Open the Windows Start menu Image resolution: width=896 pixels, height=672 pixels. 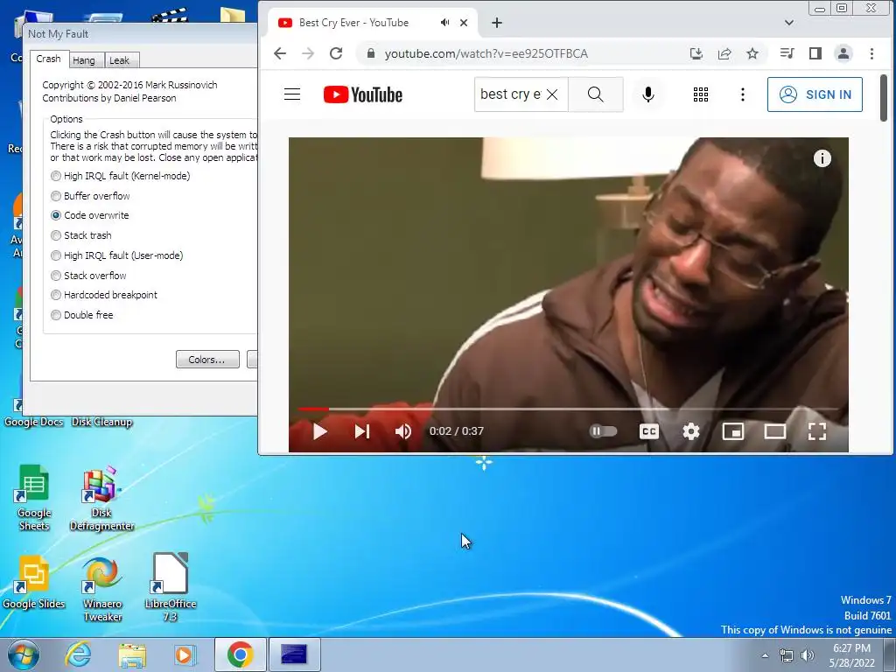coord(24,654)
